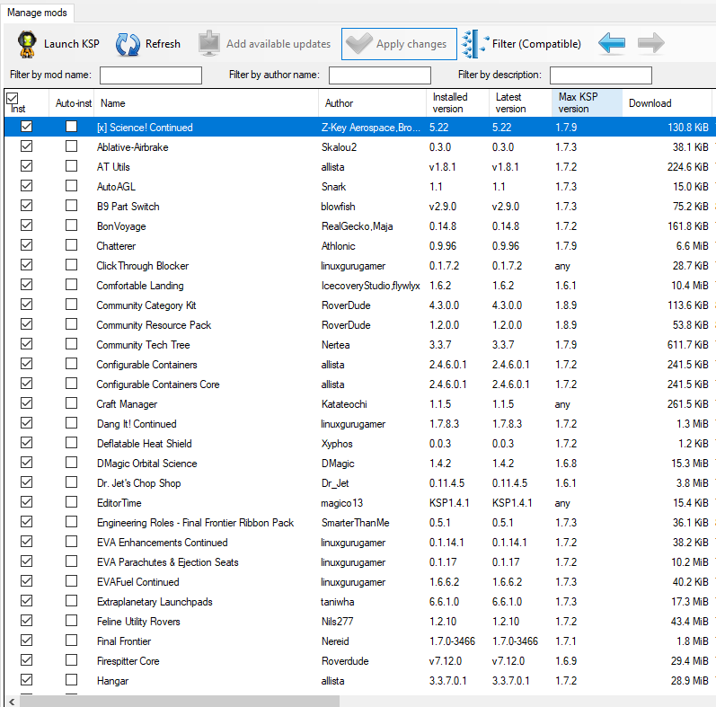The width and height of the screenshot is (716, 707).
Task: Enable Auto-inst for Final Frontier
Action: 71,641
